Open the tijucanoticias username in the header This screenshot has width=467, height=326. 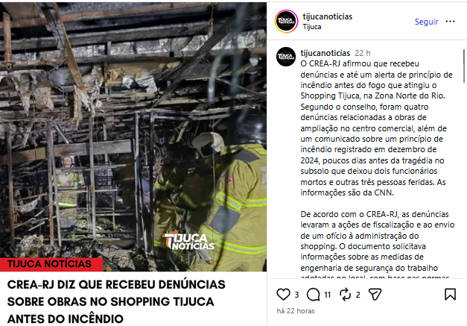coord(327,16)
